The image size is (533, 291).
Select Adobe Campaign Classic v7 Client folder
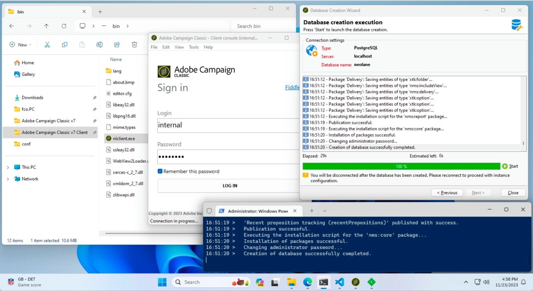coord(51,132)
